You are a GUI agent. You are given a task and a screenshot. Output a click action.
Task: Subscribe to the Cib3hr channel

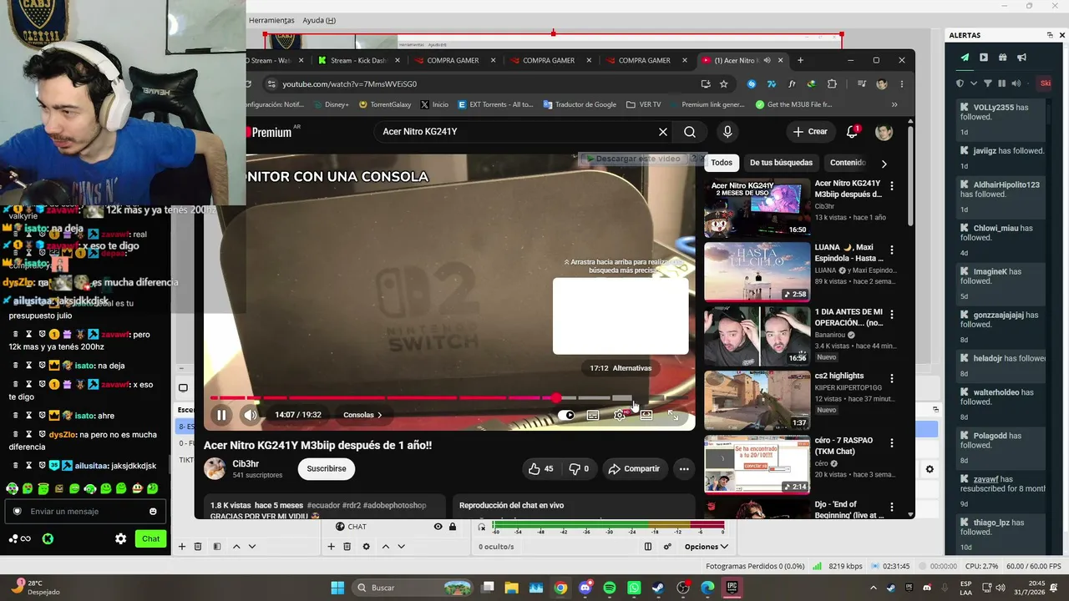click(x=327, y=469)
